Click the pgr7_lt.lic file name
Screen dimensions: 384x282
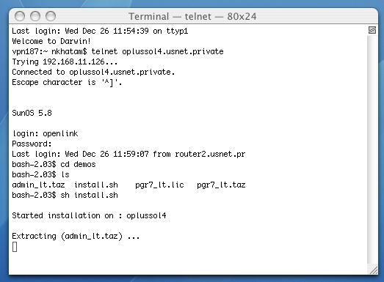coord(159,185)
